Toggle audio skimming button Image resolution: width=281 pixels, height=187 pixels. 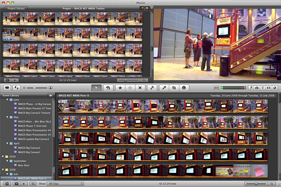[216, 88]
